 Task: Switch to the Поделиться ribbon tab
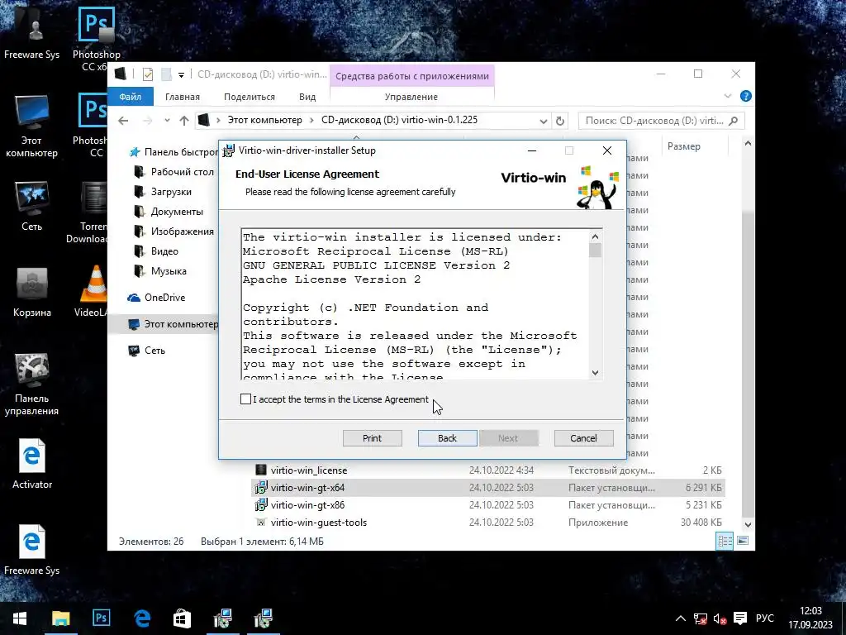click(x=250, y=97)
